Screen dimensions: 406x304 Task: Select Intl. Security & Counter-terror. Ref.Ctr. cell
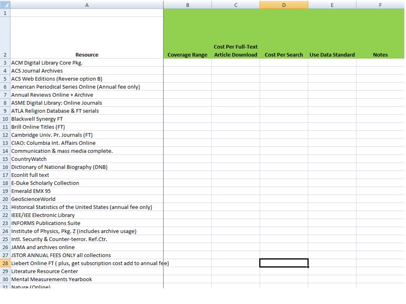87,239
